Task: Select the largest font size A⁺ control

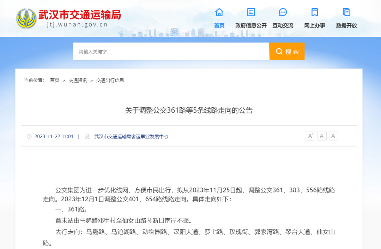Action: (x=310, y=136)
